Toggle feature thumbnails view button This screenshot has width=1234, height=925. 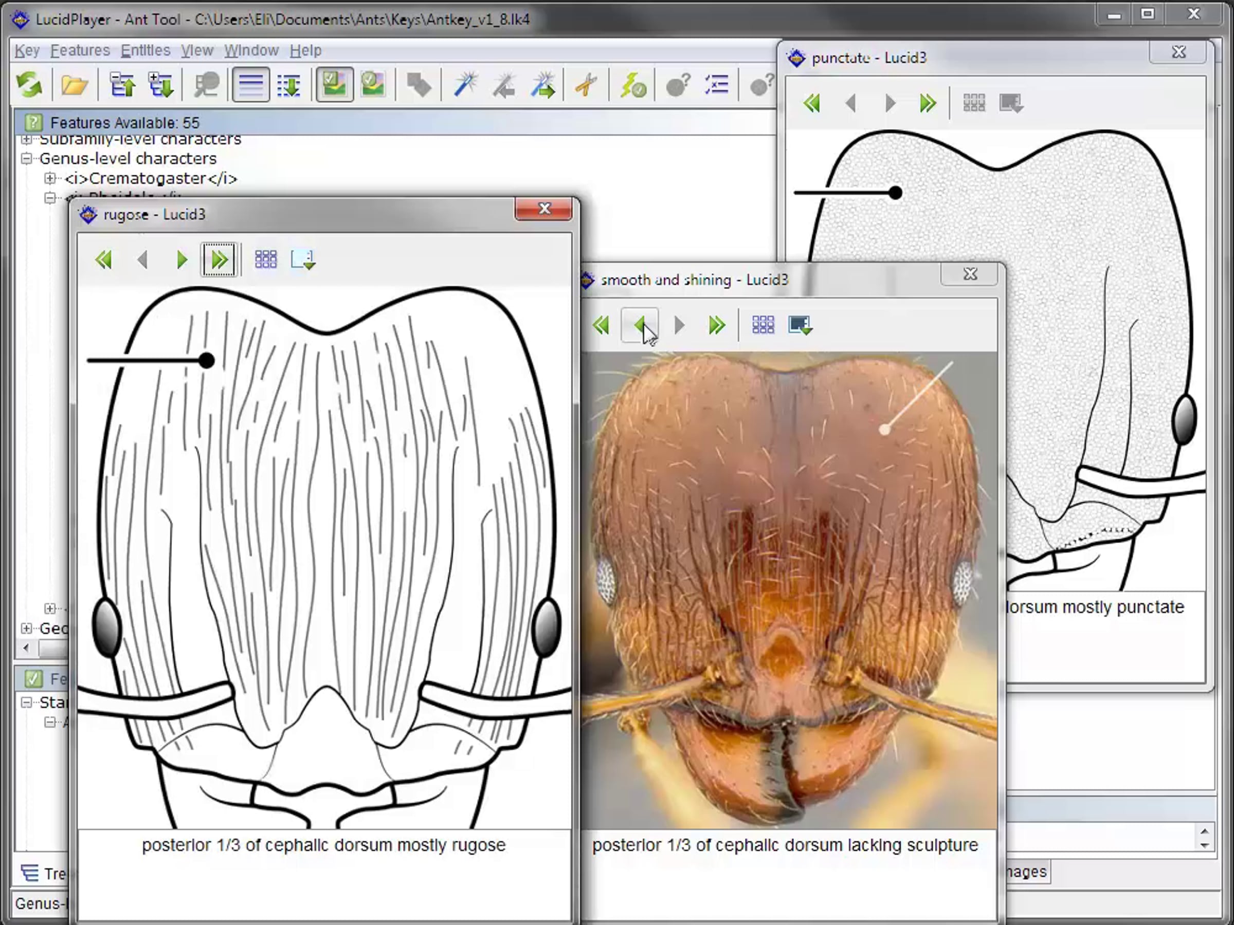click(x=335, y=85)
